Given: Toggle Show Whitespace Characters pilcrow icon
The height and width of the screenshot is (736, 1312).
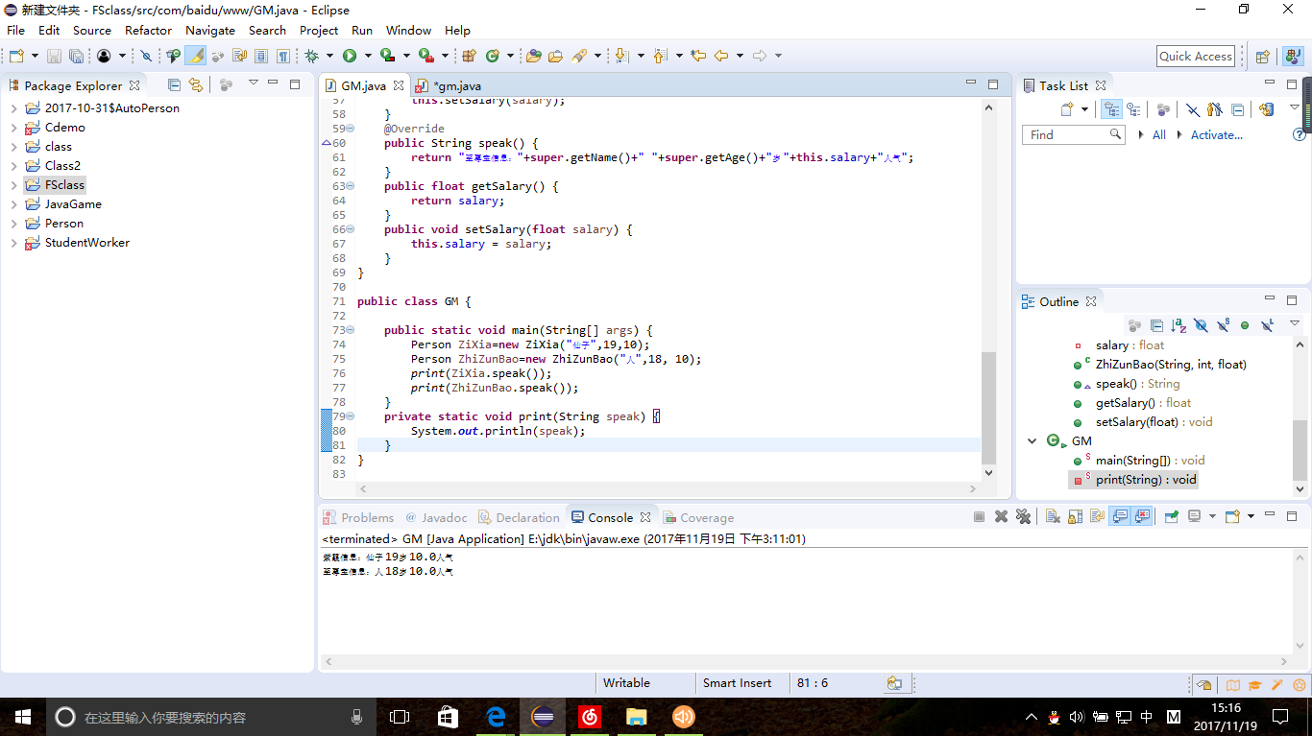Looking at the screenshot, I should pyautogui.click(x=283, y=57).
